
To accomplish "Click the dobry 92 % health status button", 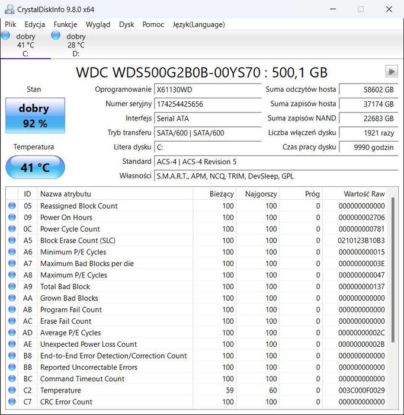I will click(35, 116).
